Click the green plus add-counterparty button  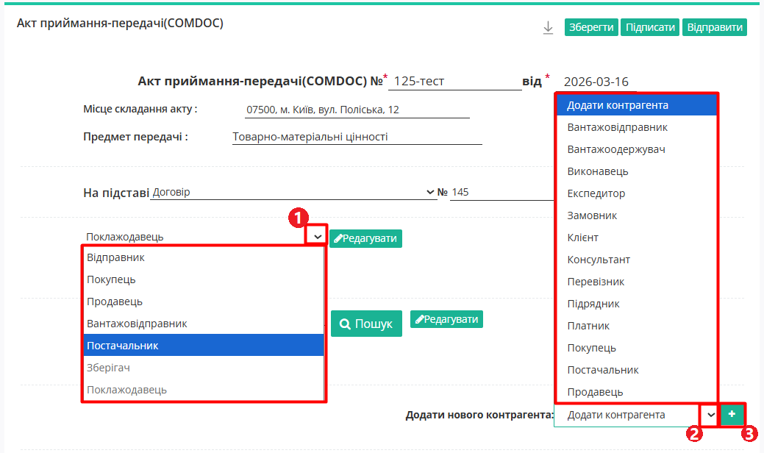point(732,415)
